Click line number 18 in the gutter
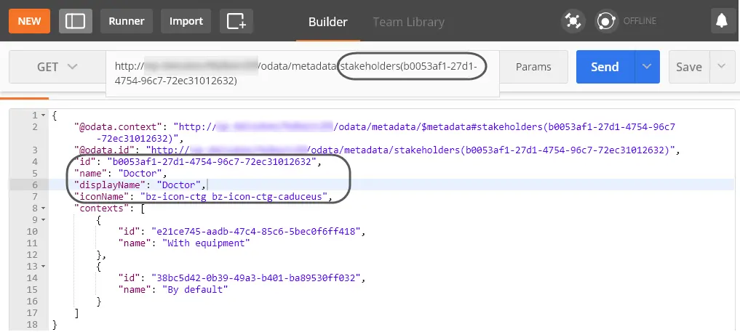 (31, 325)
